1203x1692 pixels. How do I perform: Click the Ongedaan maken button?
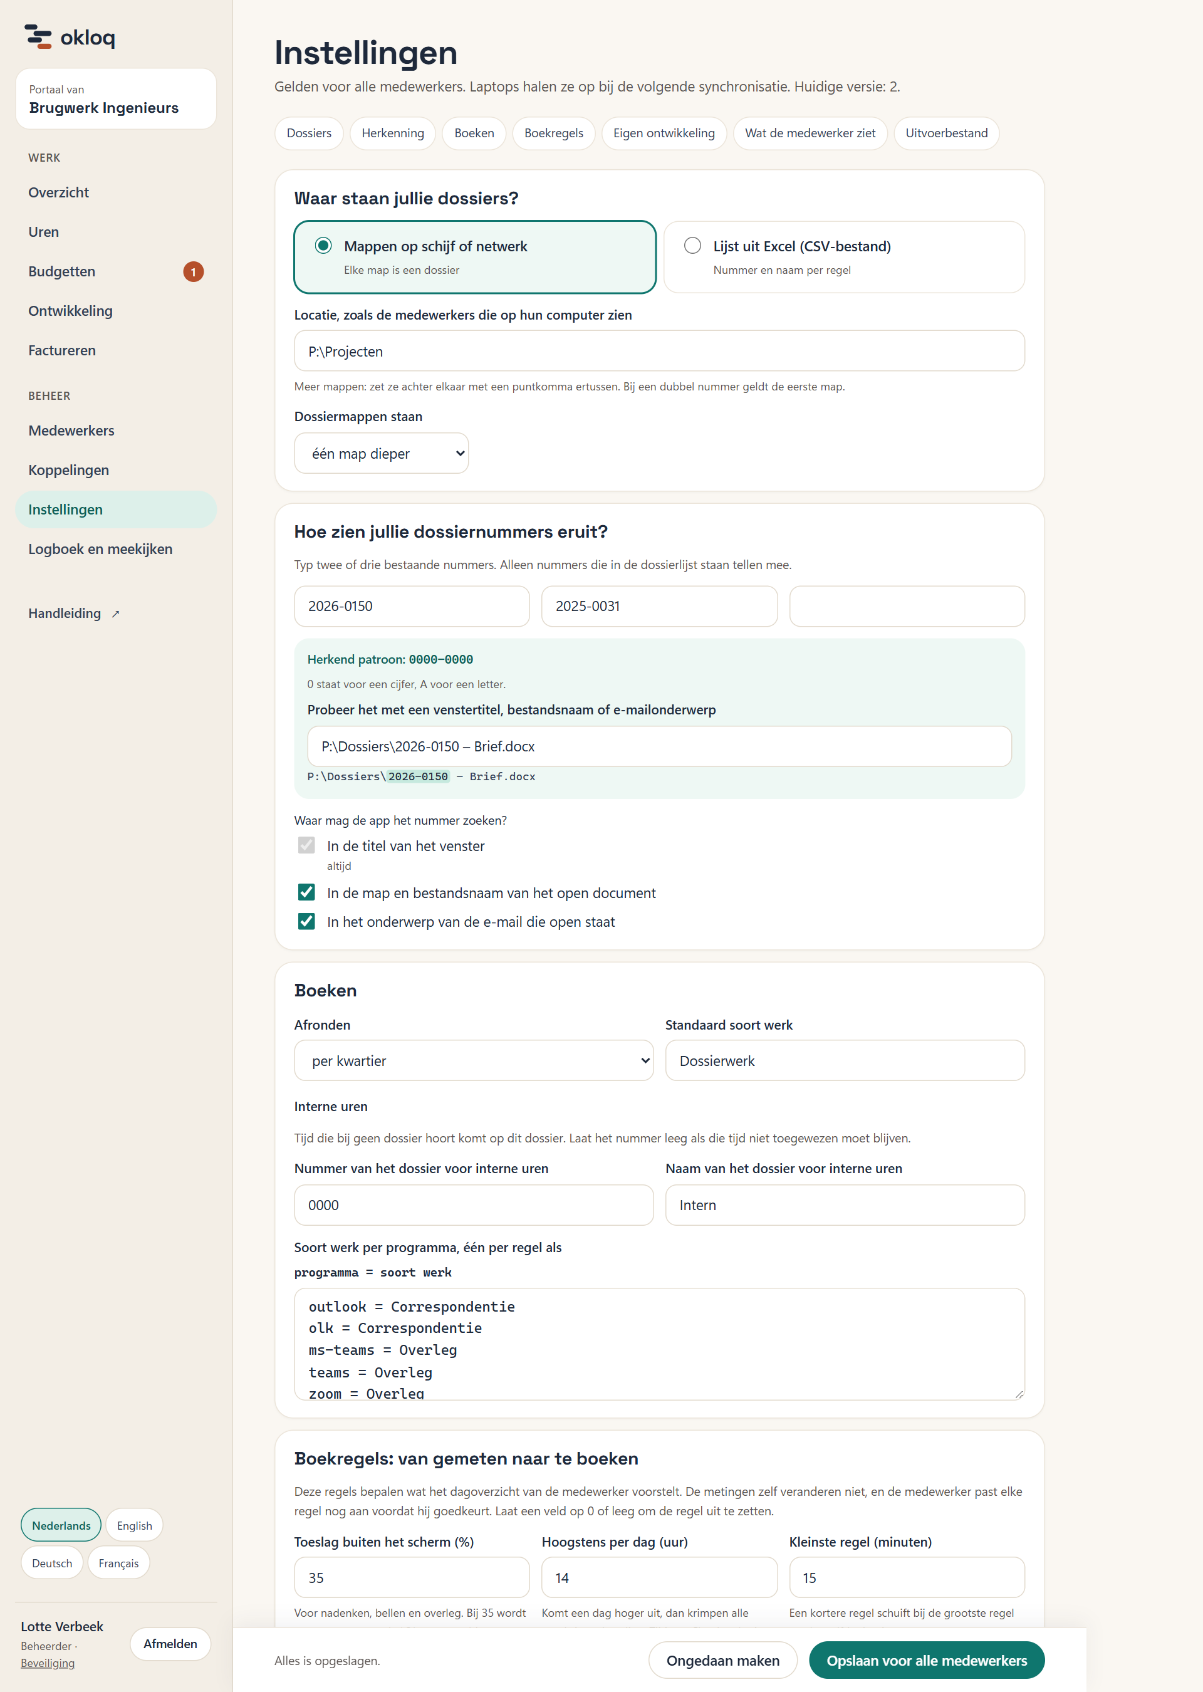click(723, 1660)
